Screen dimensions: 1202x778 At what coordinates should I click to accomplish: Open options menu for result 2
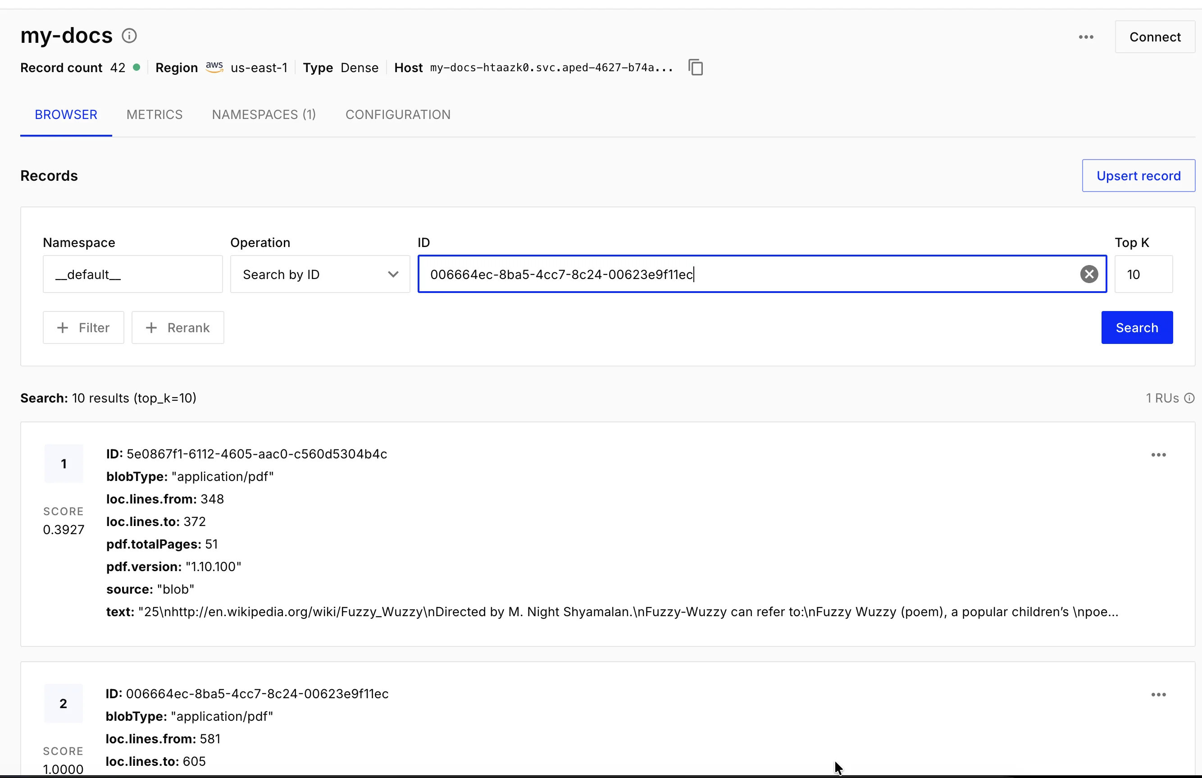pos(1158,695)
